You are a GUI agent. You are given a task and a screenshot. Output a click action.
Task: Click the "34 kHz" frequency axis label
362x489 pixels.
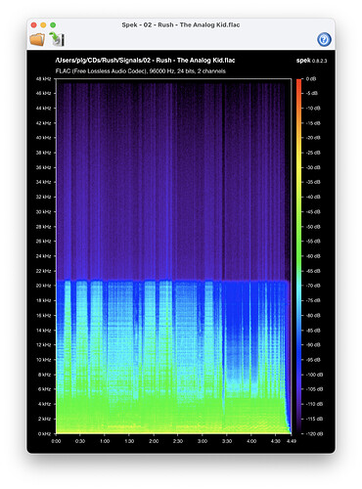click(x=44, y=182)
